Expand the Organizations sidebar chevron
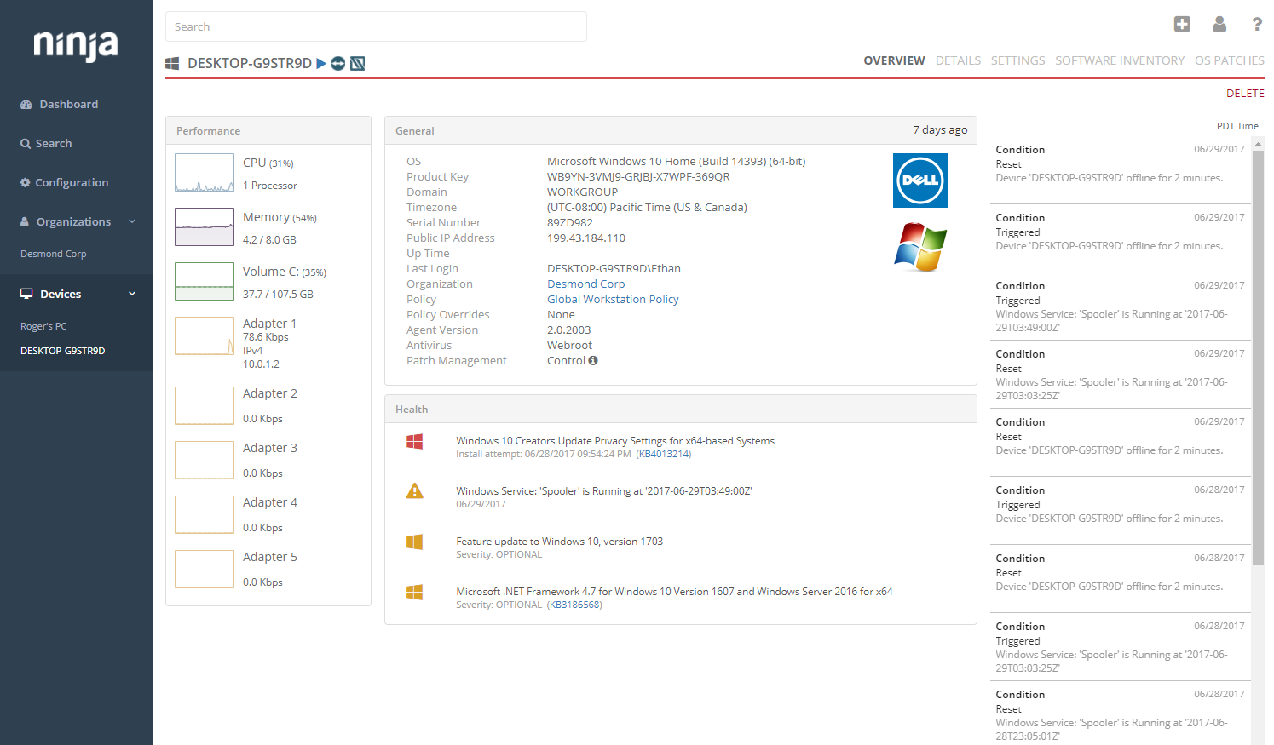Image resolution: width=1274 pixels, height=745 pixels. coord(132,221)
